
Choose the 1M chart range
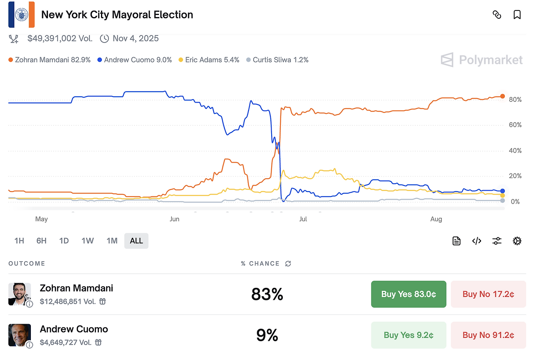112,241
